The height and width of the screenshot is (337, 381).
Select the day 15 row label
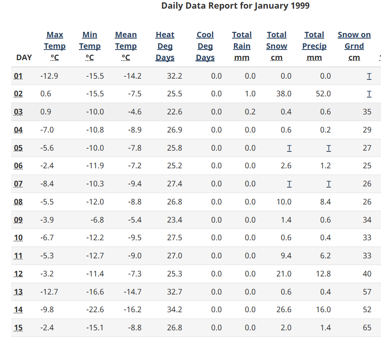point(18,328)
